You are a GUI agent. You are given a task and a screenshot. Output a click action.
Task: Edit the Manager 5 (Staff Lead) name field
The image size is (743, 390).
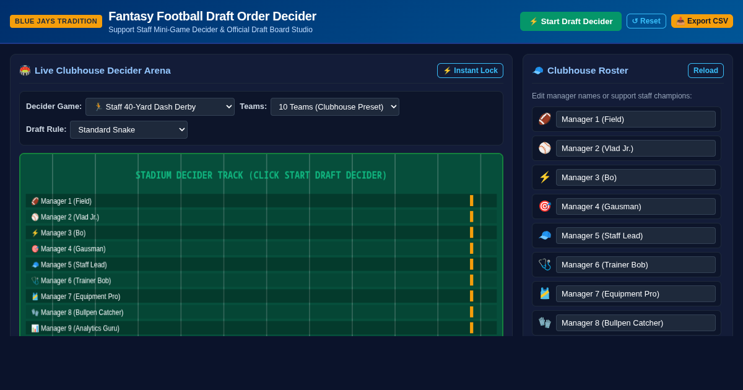636,236
